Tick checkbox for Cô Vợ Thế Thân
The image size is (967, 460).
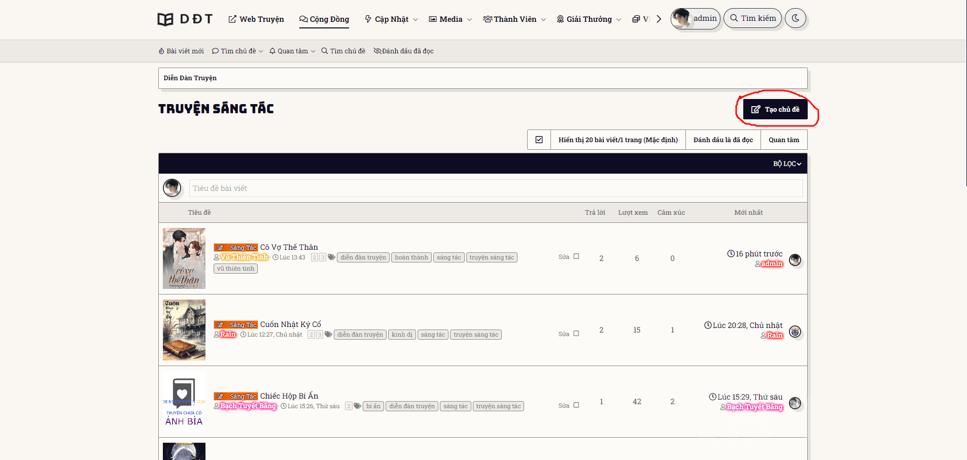(x=576, y=256)
